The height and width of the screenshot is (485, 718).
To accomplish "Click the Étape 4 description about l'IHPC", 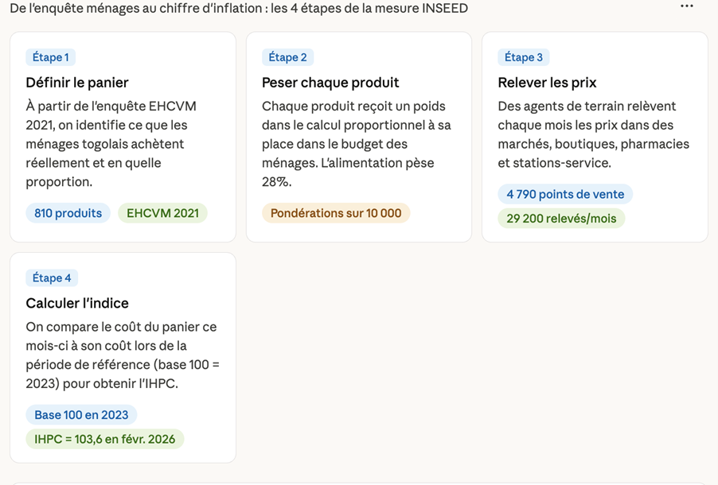I will [121, 355].
